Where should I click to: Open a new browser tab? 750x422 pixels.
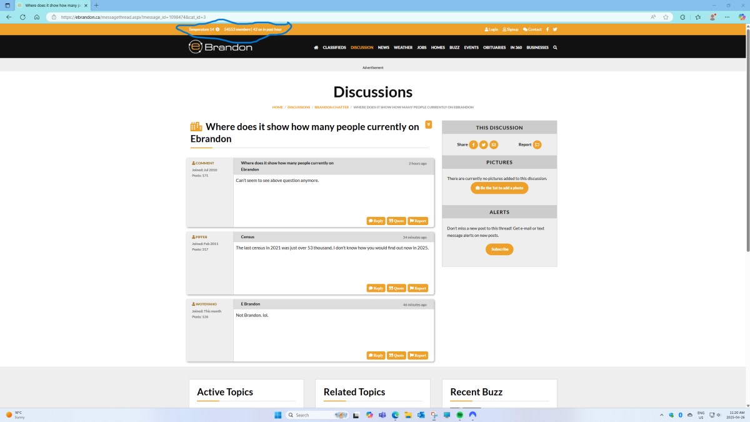pyautogui.click(x=96, y=5)
